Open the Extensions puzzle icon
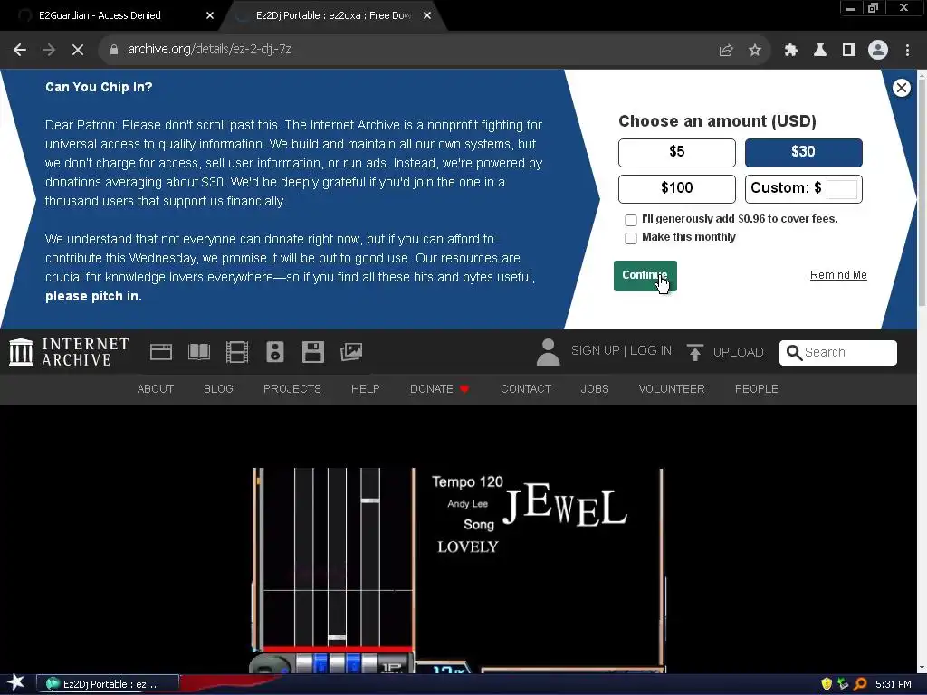 791,51
